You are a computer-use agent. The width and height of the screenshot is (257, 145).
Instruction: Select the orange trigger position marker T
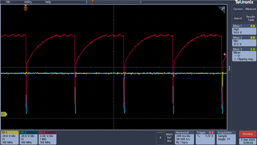coord(26,8)
